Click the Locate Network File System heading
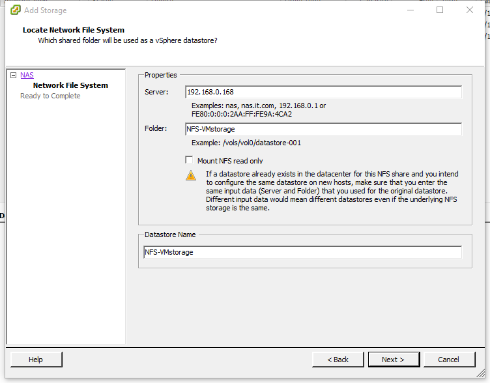This screenshot has width=490, height=383. tap(74, 30)
